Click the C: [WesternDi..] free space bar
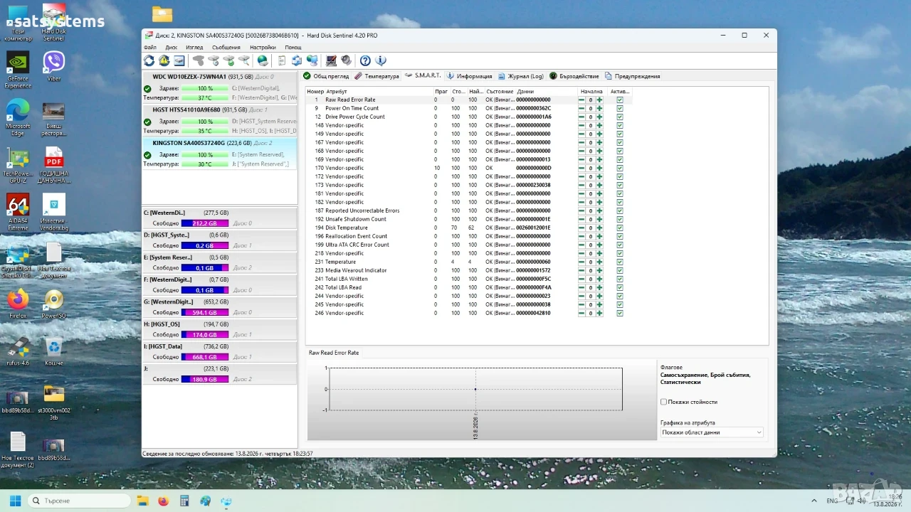This screenshot has width=911, height=512. tap(205, 223)
